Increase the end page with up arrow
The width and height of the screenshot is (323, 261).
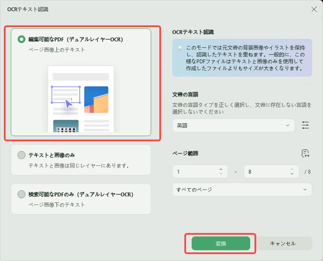[x=292, y=169]
